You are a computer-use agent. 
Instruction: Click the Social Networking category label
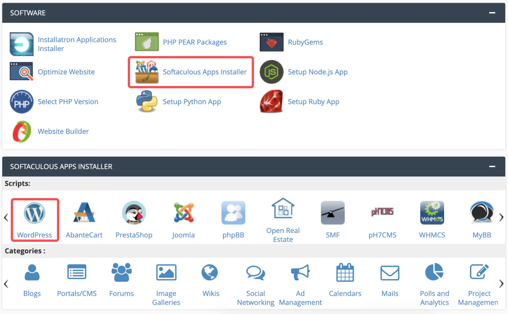point(256,298)
